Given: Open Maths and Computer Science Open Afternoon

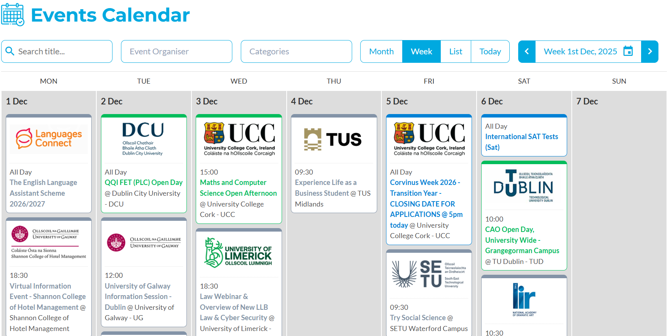Looking at the screenshot, I should tap(238, 188).
